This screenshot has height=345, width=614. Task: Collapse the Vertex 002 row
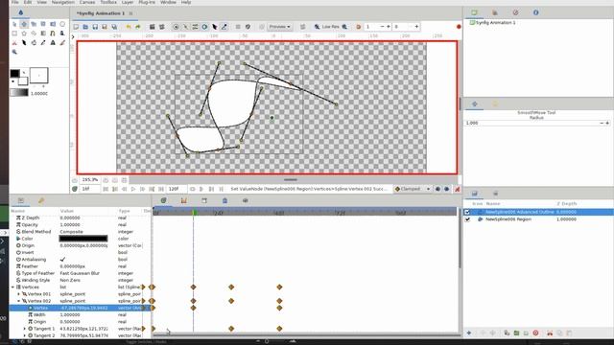click(19, 301)
